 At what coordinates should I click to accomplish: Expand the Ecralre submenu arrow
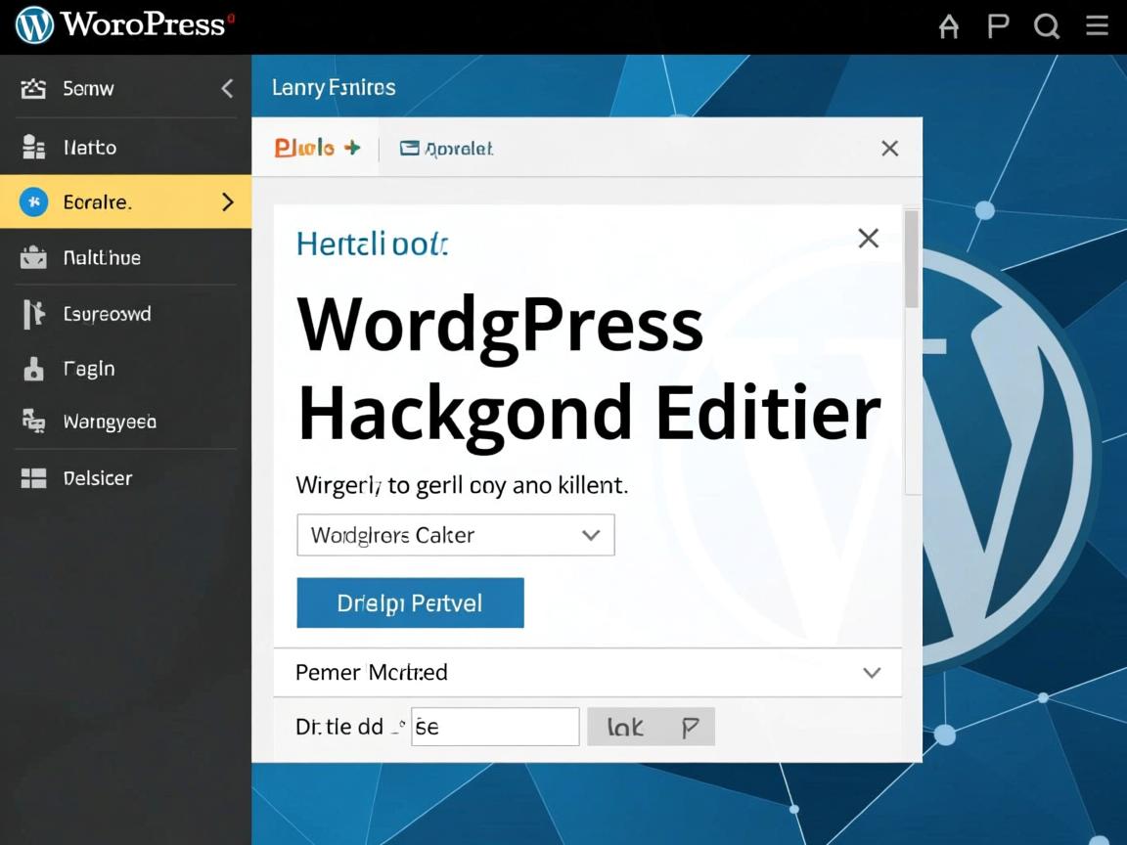228,202
